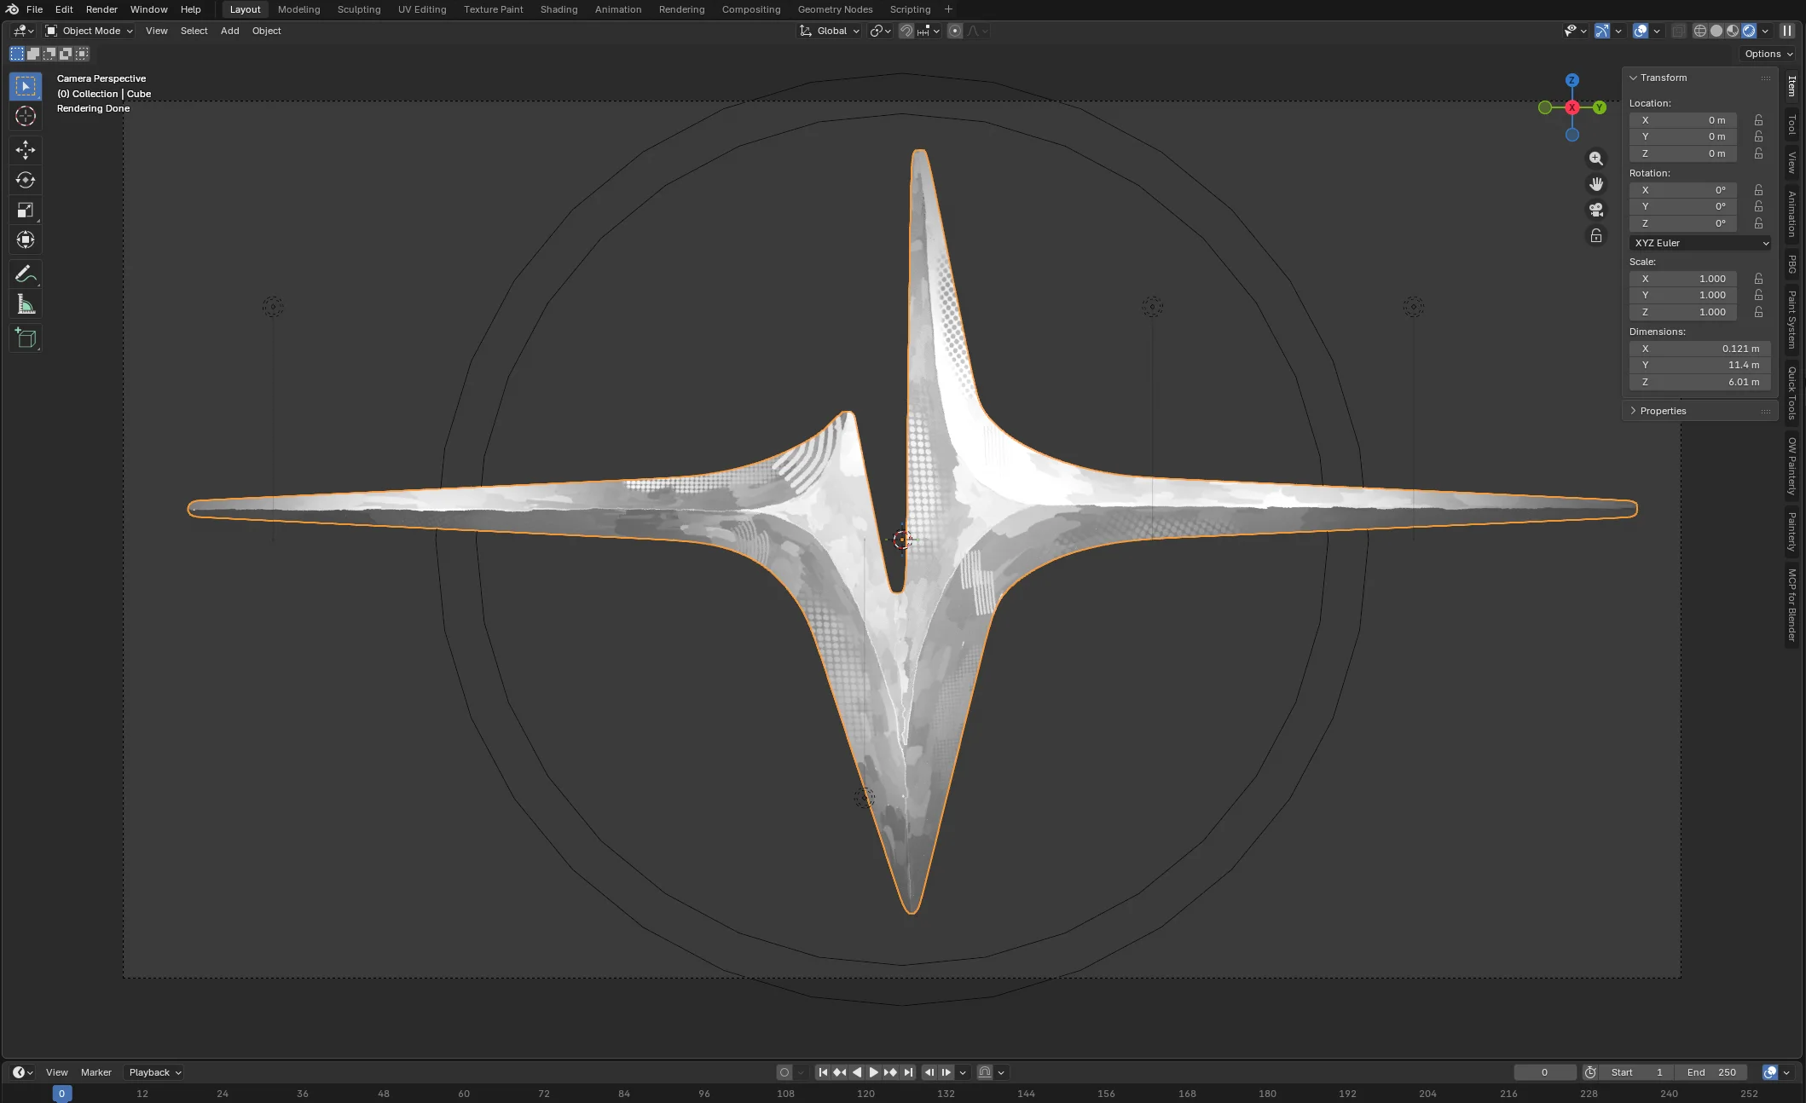
Task: Click the green Y axis gizmo handle
Action: [x=1600, y=107]
